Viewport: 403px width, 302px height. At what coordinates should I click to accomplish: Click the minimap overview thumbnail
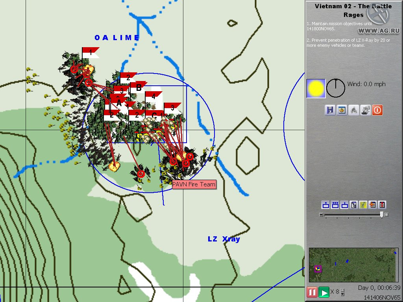tap(353, 265)
